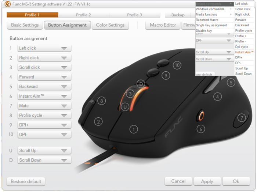The height and width of the screenshot is (192, 257).
Task: Open button 8 Profile cycle dropdown
Action: pos(44,116)
